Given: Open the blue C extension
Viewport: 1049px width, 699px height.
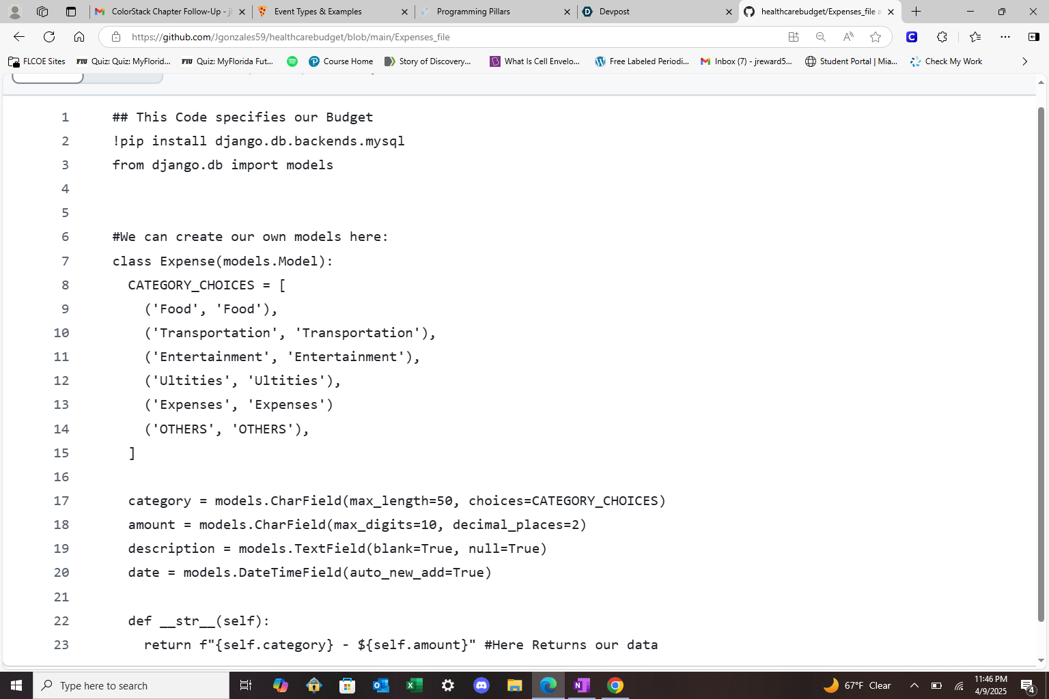Looking at the screenshot, I should click(x=912, y=37).
